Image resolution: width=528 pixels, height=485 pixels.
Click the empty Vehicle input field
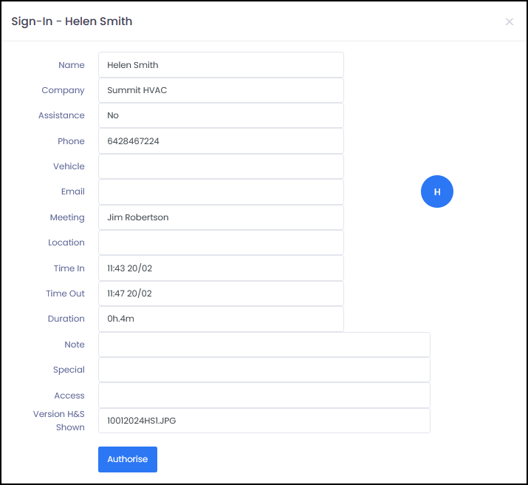[x=221, y=166]
